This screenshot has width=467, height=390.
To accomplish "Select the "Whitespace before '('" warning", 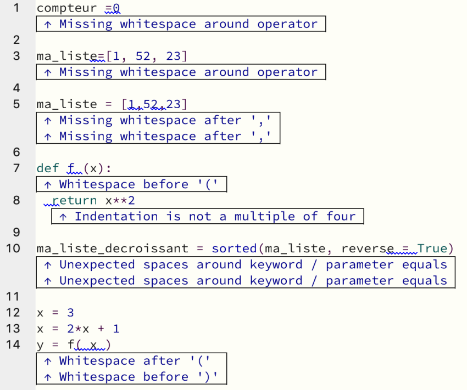I will pyautogui.click(x=131, y=185).
